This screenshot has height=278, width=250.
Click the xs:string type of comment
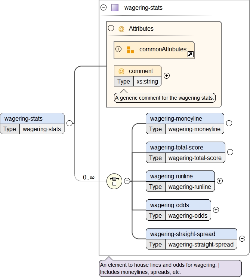147,81
